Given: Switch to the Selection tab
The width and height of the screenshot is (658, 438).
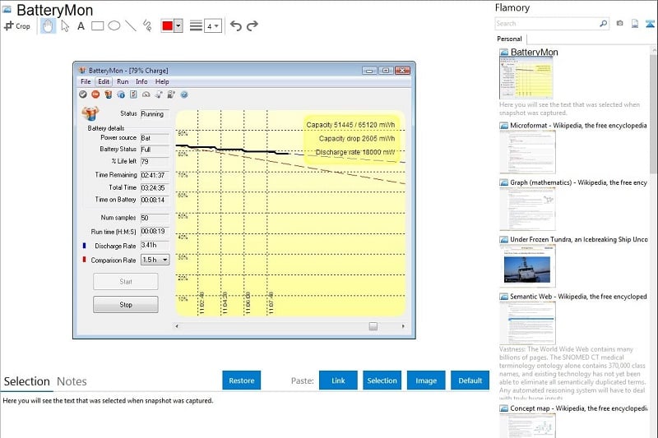Looking at the screenshot, I should click(27, 381).
